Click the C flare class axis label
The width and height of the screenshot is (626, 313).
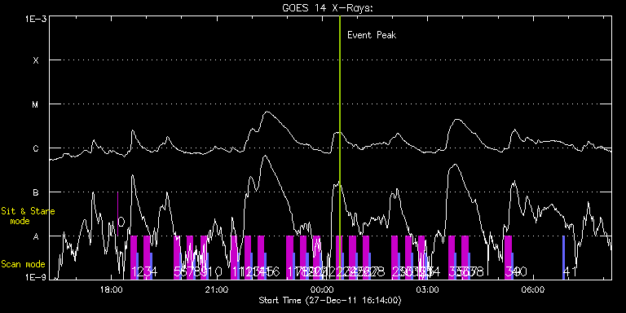pyautogui.click(x=36, y=148)
